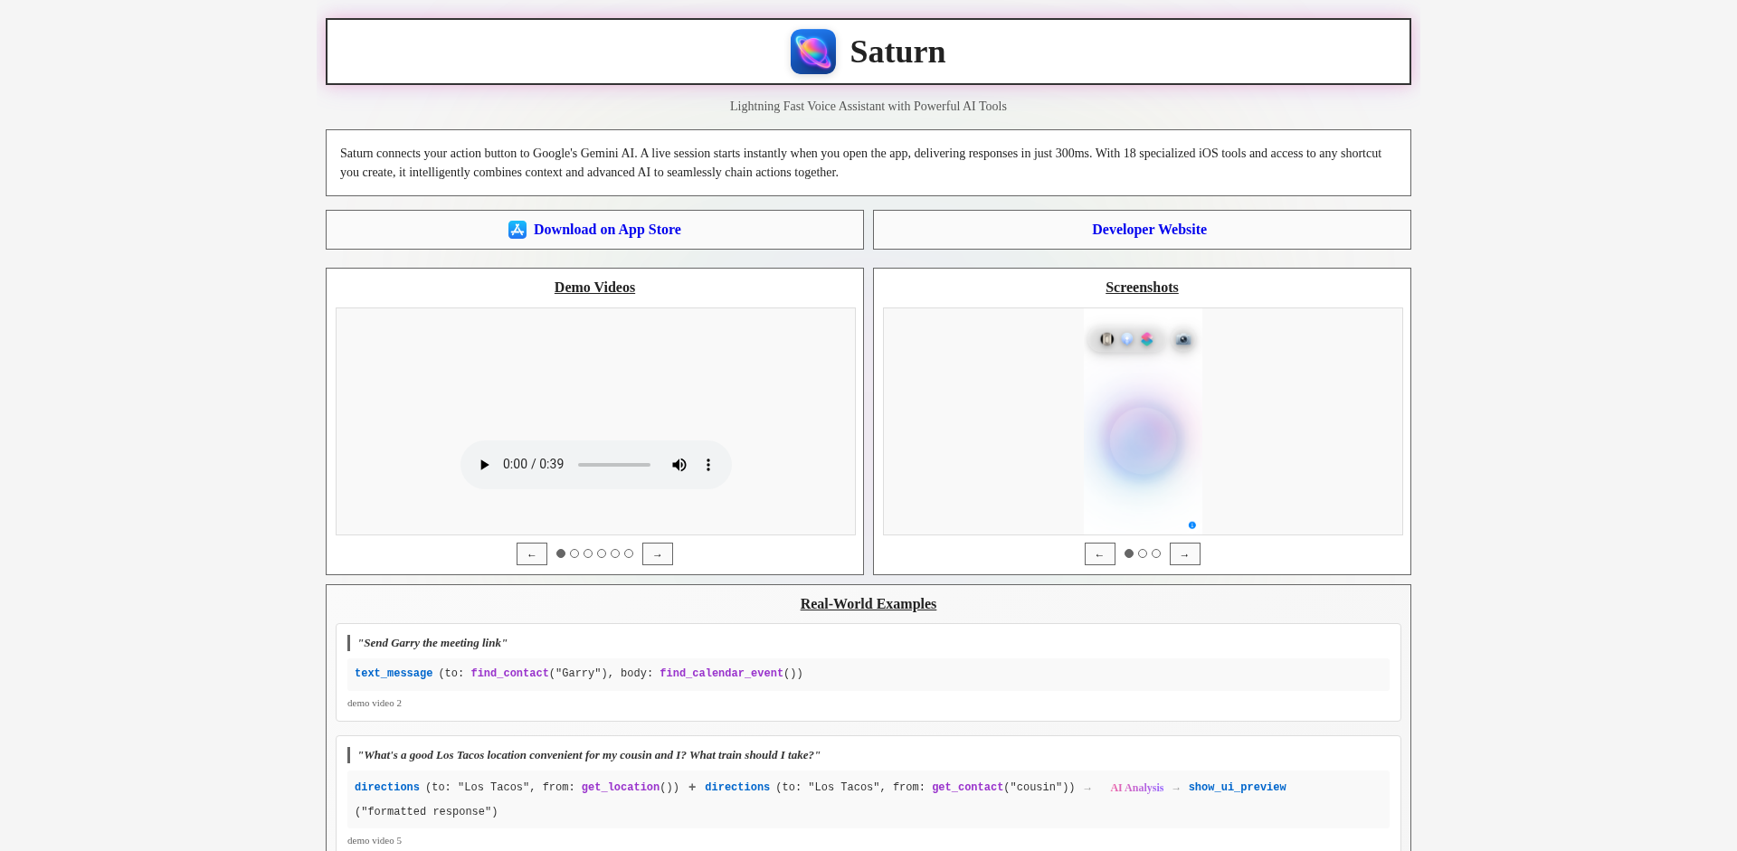This screenshot has width=1737, height=851.
Task: Click the Los Tacos location question quote
Action: pyautogui.click(x=589, y=755)
